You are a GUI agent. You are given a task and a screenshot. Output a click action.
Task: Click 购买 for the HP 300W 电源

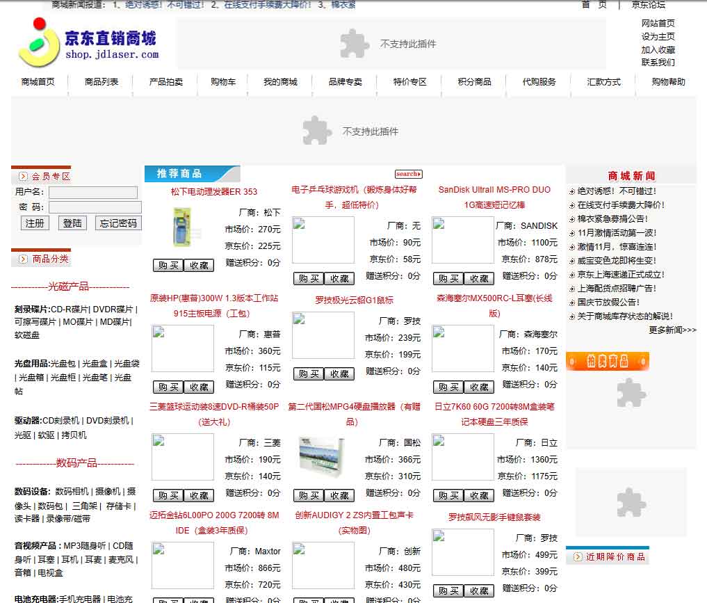(x=168, y=387)
